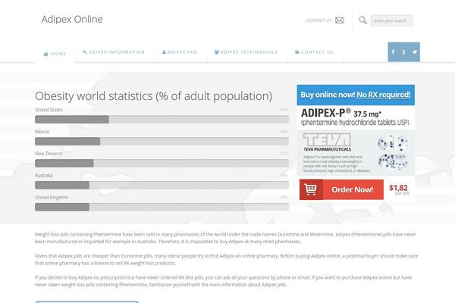This screenshot has height=303, width=455.
Task: Click the New Zealand label
Action: tap(49, 153)
